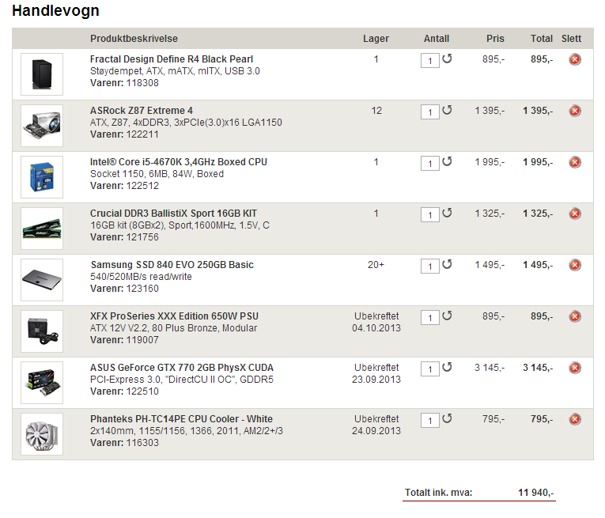Click quantity field for Intel Core i5 CPU
Image resolution: width=605 pixels, height=518 pixels.
pyautogui.click(x=430, y=164)
